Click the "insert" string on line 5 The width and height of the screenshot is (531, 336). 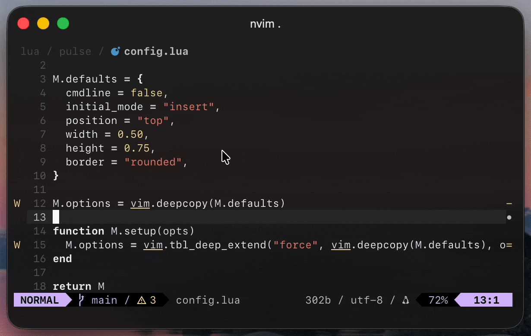coord(189,107)
